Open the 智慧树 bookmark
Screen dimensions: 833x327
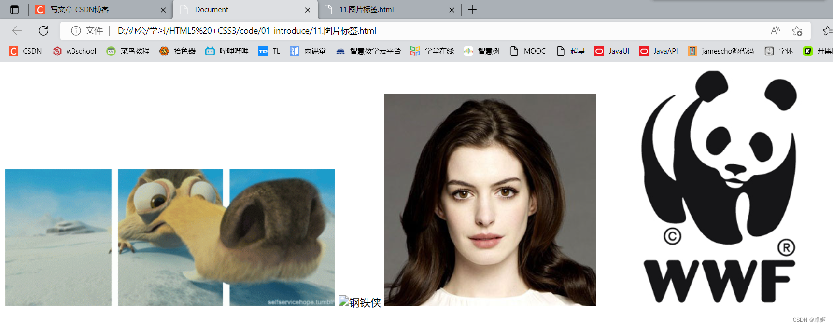pyautogui.click(x=482, y=51)
